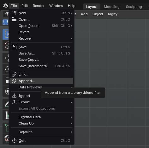
Task: Click the New file icon
Action: pyautogui.click(x=14, y=13)
